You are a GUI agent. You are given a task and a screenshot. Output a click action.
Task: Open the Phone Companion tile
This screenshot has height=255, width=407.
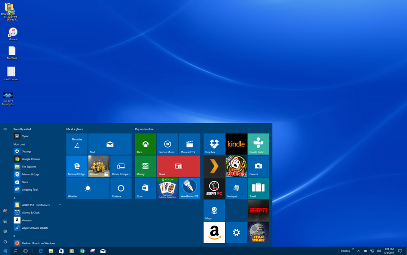[121, 166]
